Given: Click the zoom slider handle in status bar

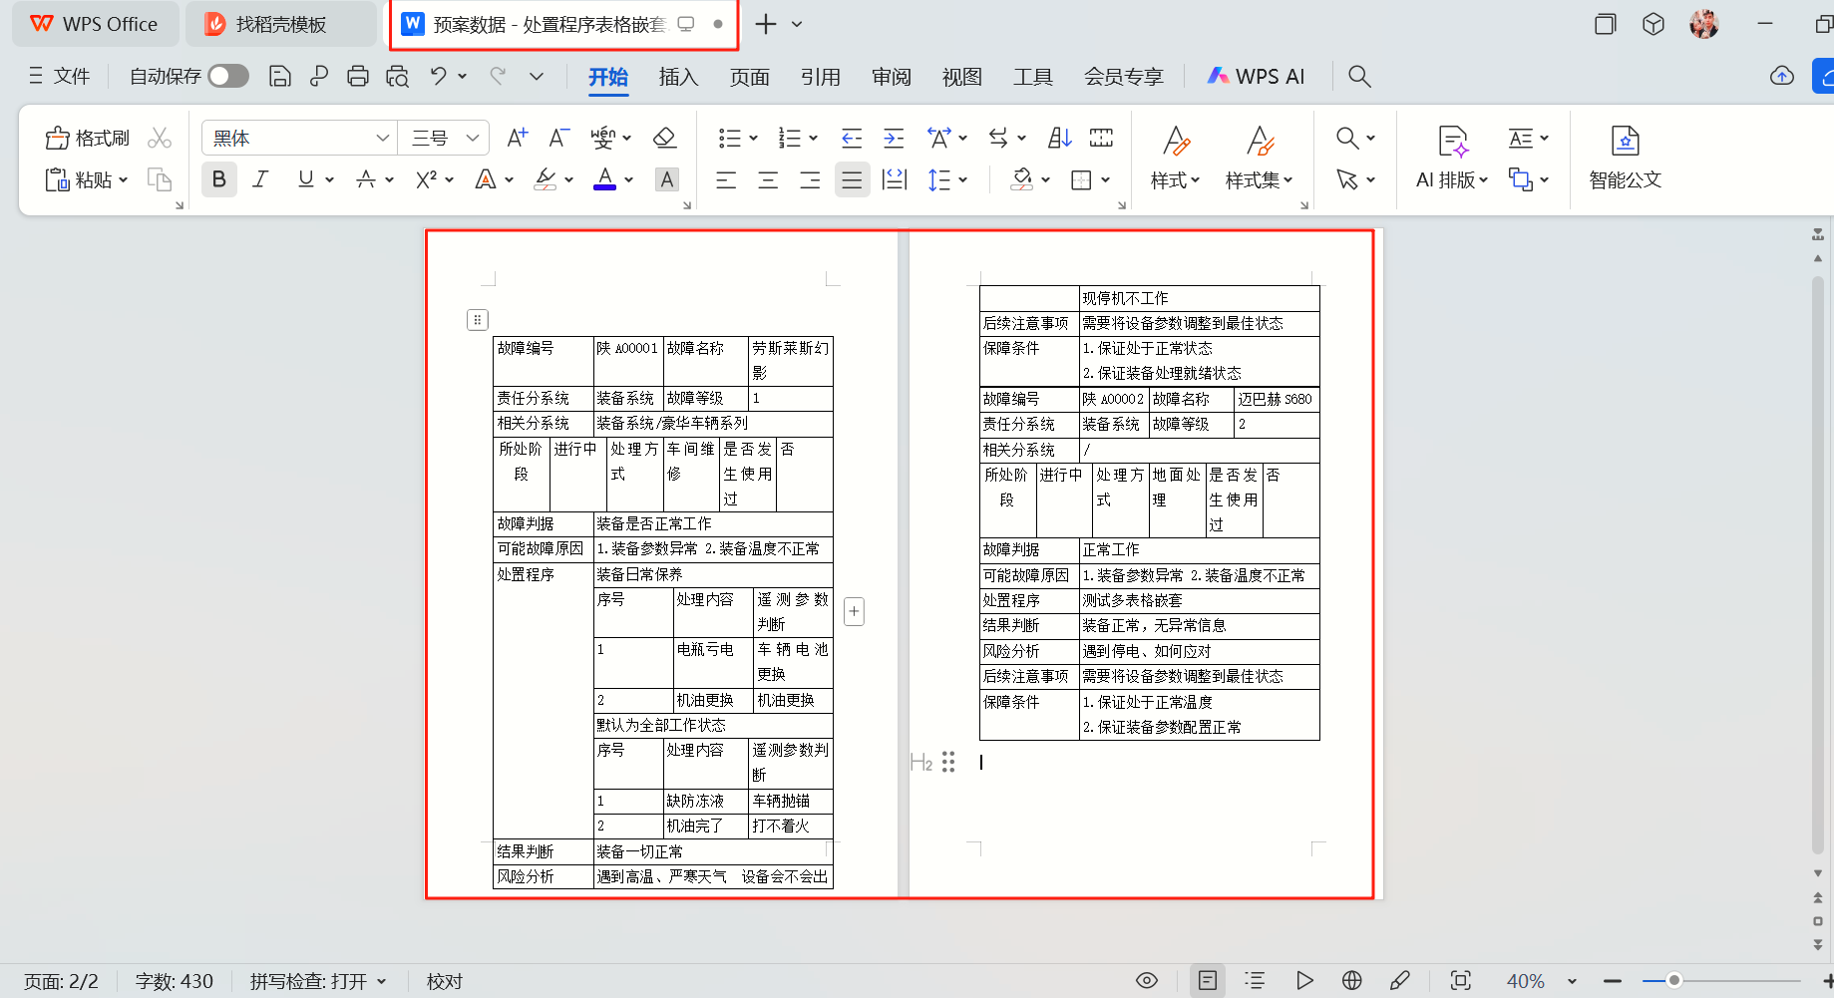Looking at the screenshot, I should click(1674, 981).
